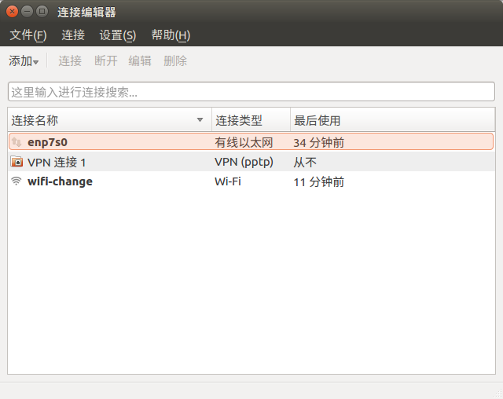Sort by the 最后使用 column header
Image resolution: width=503 pixels, height=399 pixels.
point(391,120)
